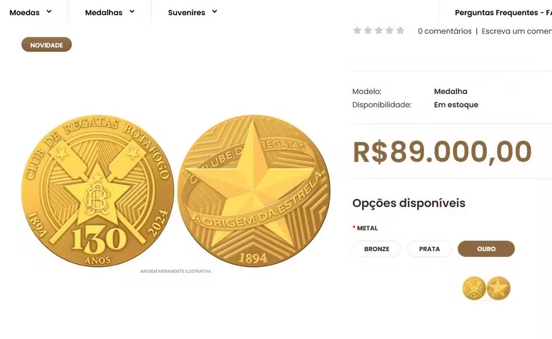Click the second rating star
Viewport: 552px width, 339px height.
367,31
